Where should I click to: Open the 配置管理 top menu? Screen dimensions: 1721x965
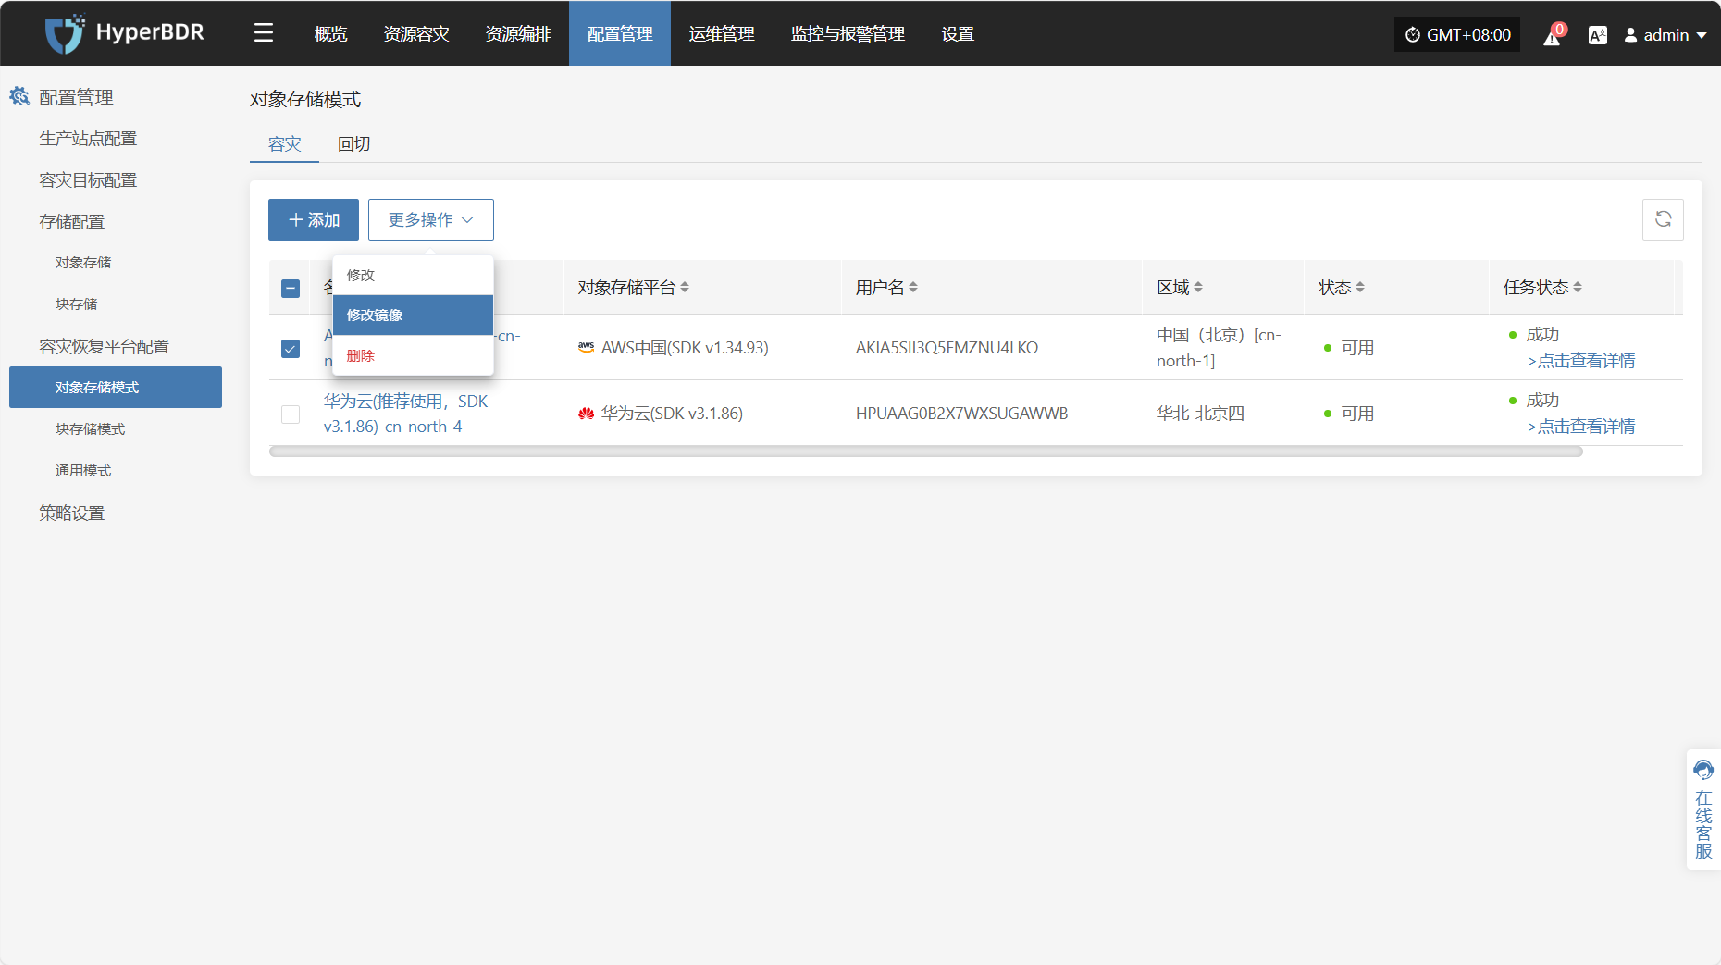coord(620,34)
